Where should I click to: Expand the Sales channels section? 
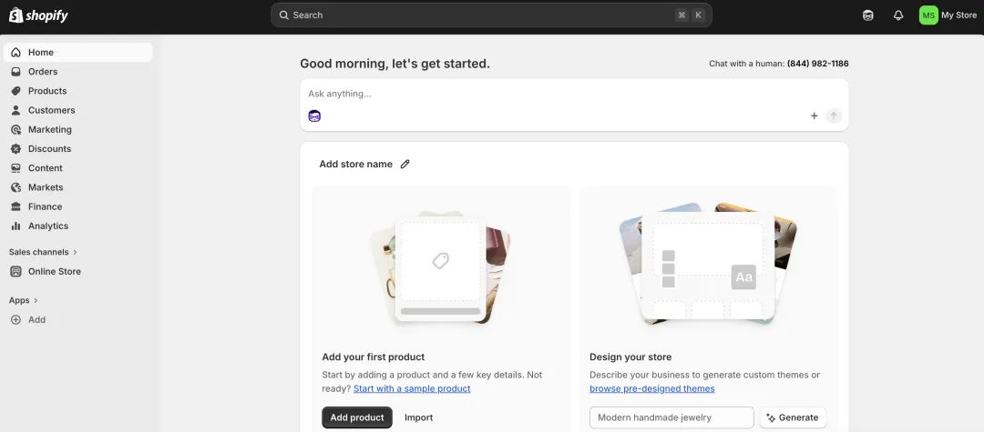point(43,252)
